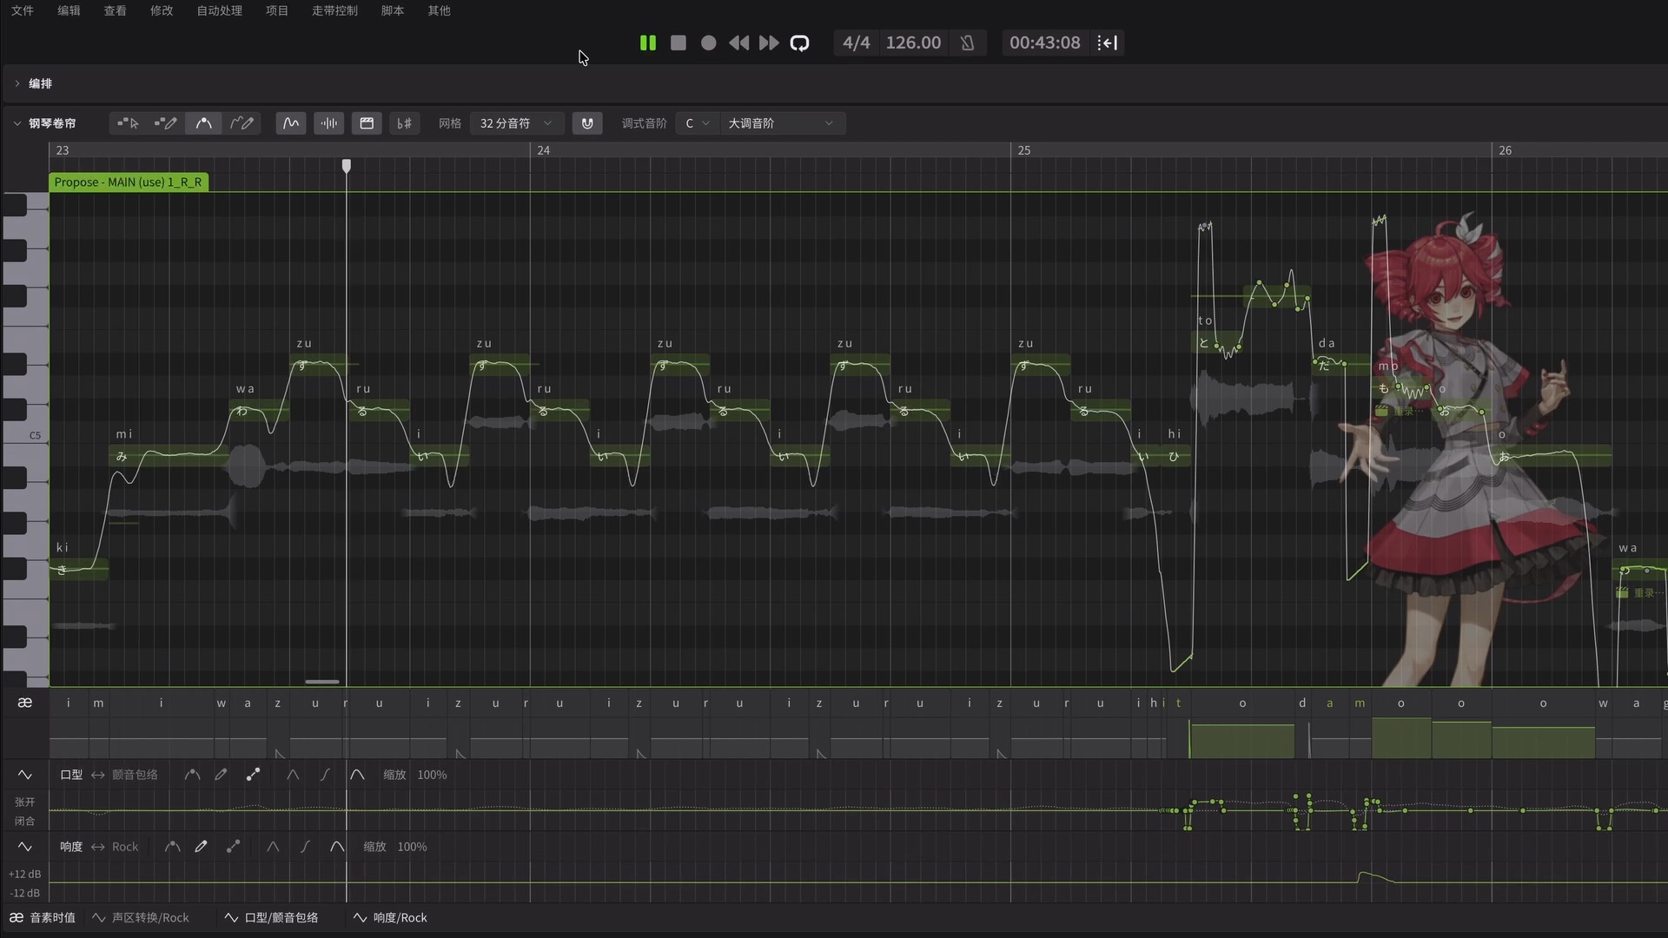The height and width of the screenshot is (938, 1668).
Task: Click the 126.00 tempo field
Action: (913, 43)
